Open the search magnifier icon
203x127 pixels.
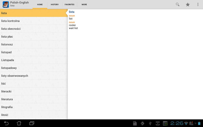point(177,4)
